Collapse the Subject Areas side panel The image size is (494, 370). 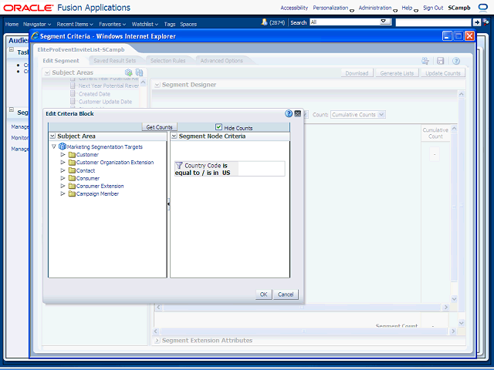point(47,72)
